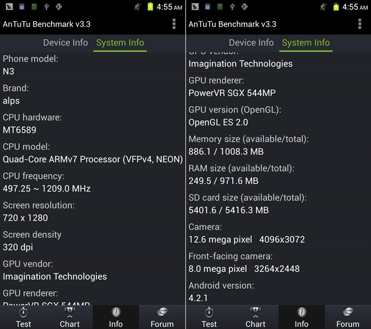Viewport: 371px width, 329px height.
Task: Open the overflow menu on the left screen
Action: coord(174,24)
